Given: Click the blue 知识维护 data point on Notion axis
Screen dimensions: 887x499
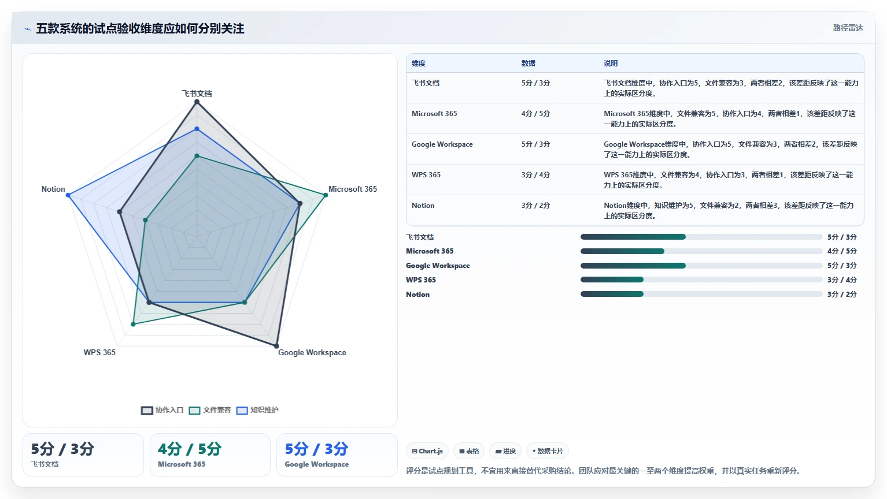Looking at the screenshot, I should (x=68, y=195).
